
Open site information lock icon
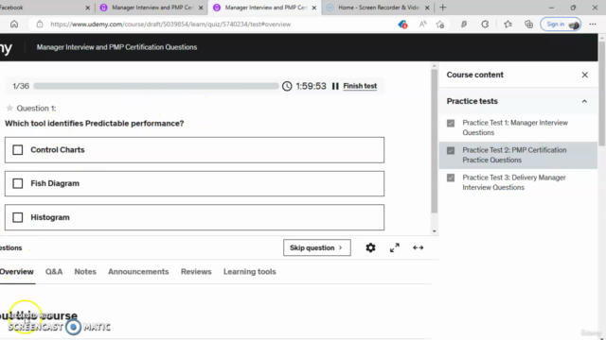click(40, 24)
